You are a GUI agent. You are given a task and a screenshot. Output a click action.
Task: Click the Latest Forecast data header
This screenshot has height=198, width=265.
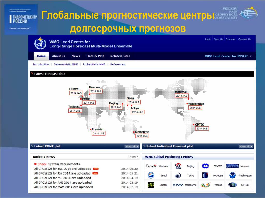point(142,74)
